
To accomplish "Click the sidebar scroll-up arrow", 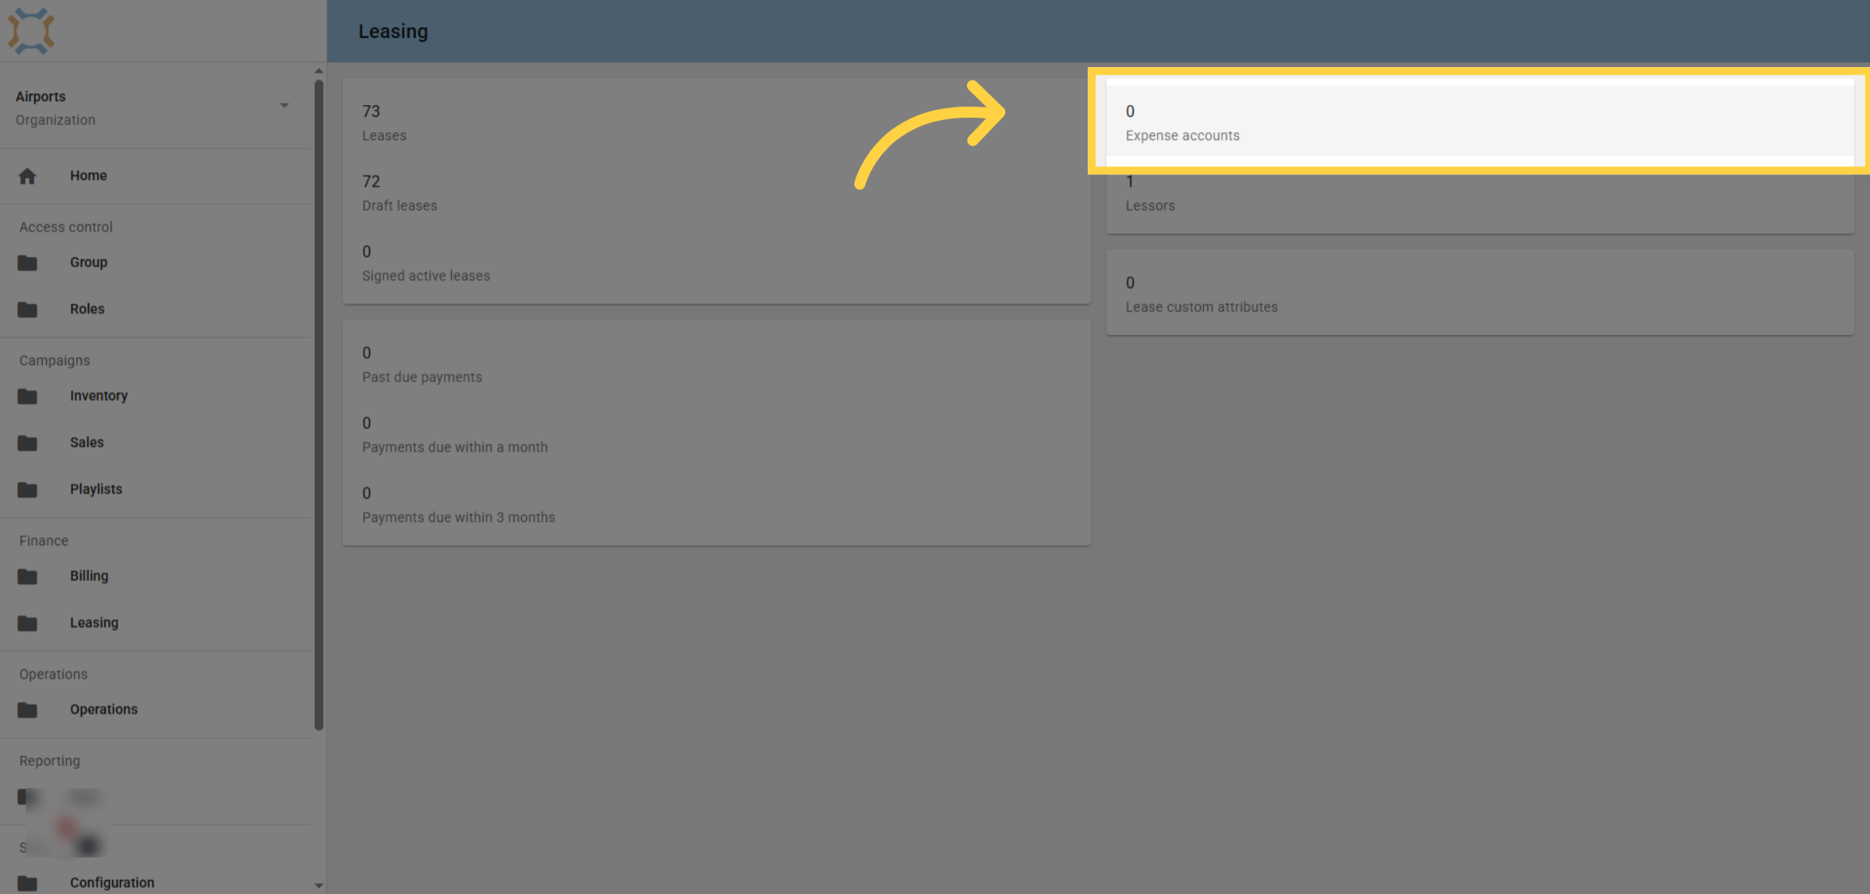I will click(x=319, y=71).
